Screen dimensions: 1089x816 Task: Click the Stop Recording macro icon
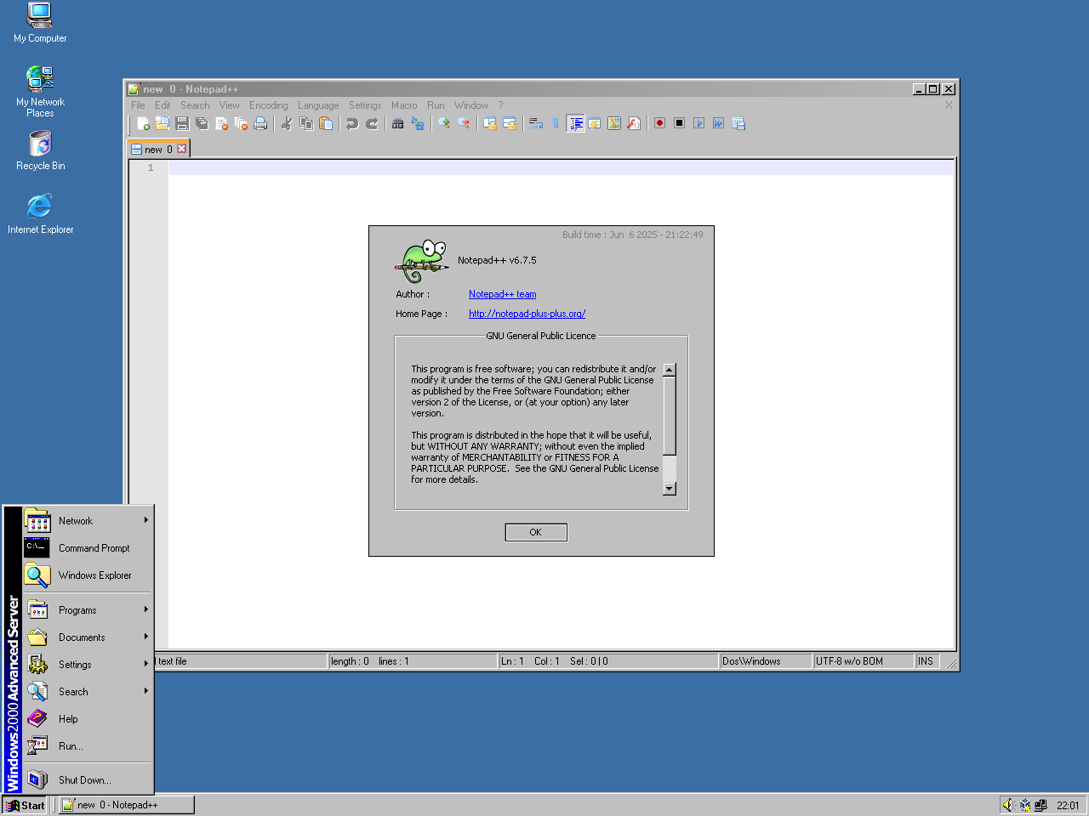click(x=679, y=123)
